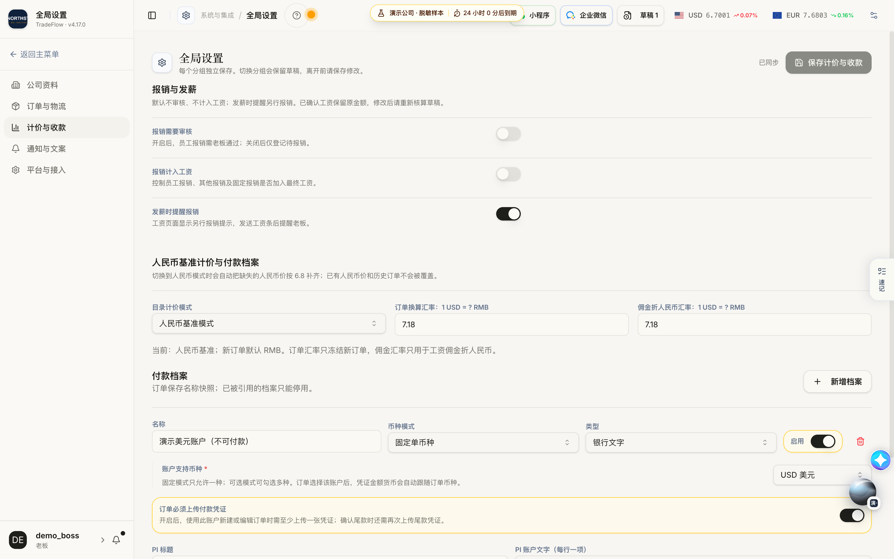Image resolution: width=894 pixels, height=559 pixels.
Task: Click the USD flag exchange rate
Action: point(715,15)
